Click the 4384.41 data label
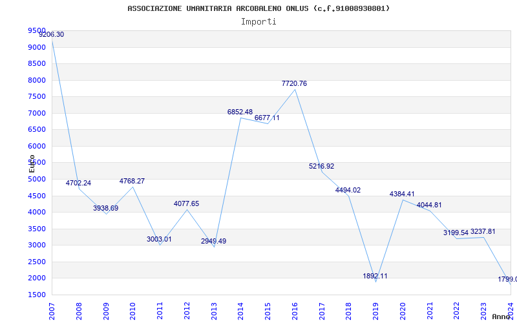The height and width of the screenshot is (323, 517). pyautogui.click(x=402, y=194)
